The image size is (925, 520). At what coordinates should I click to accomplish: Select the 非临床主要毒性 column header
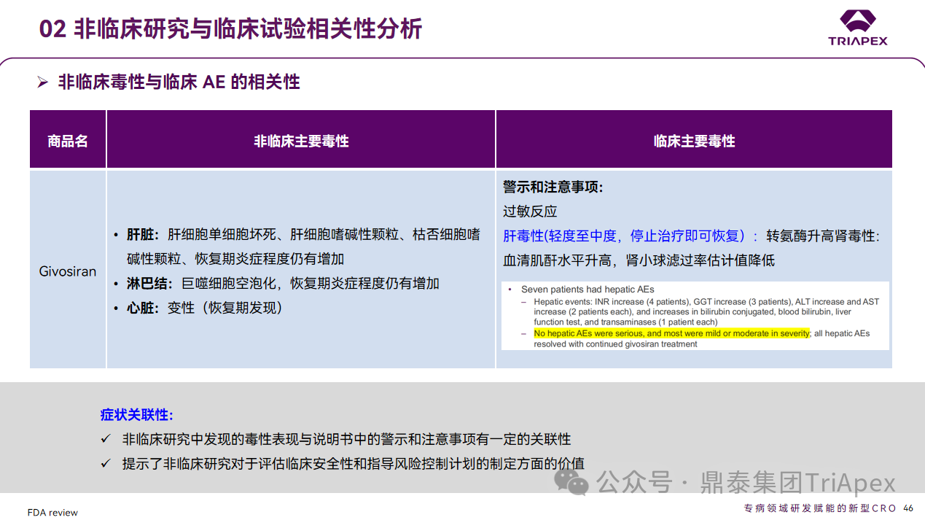click(300, 141)
